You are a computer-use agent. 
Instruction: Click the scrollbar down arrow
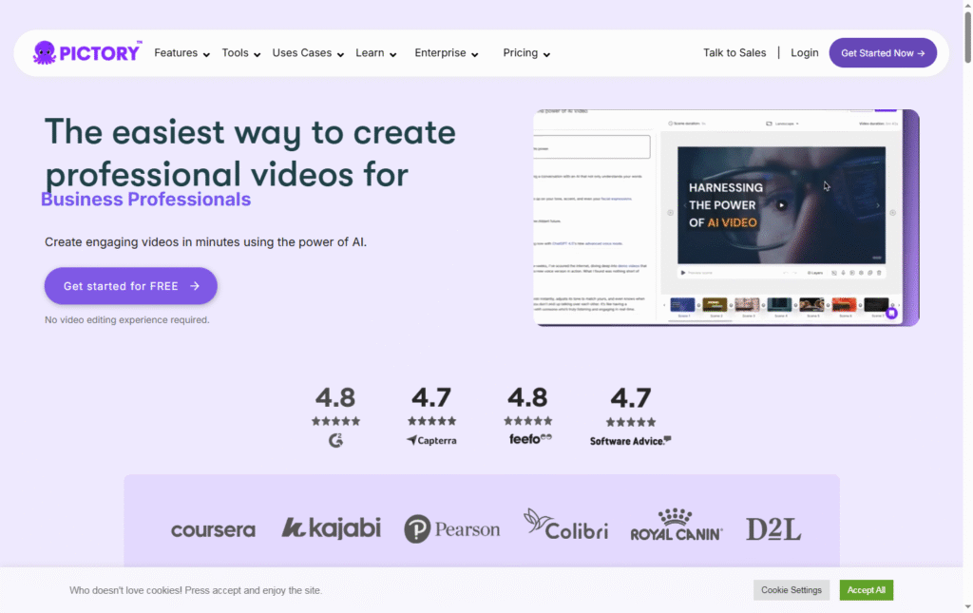pyautogui.click(x=967, y=606)
